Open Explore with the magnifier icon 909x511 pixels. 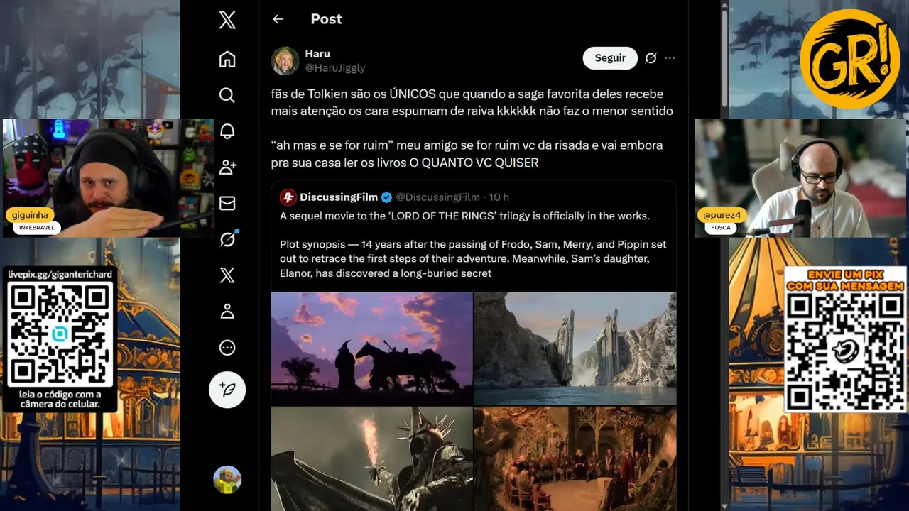click(x=227, y=95)
